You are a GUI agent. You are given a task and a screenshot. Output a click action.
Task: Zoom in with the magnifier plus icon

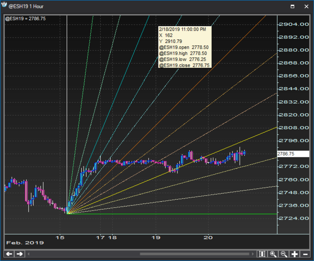point(273,254)
